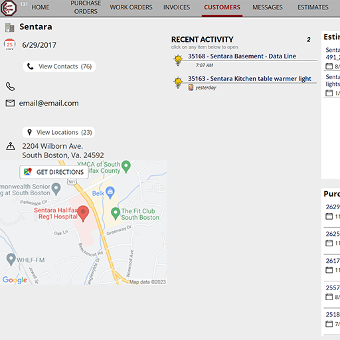Click the envelope email icon
Viewport: 340px width, 340px height.
click(10, 103)
